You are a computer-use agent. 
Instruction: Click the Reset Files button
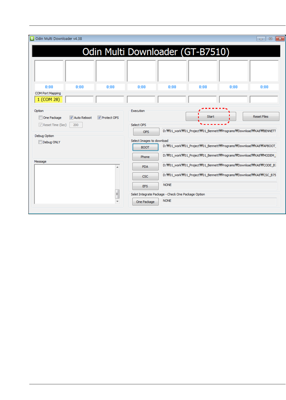pos(261,116)
